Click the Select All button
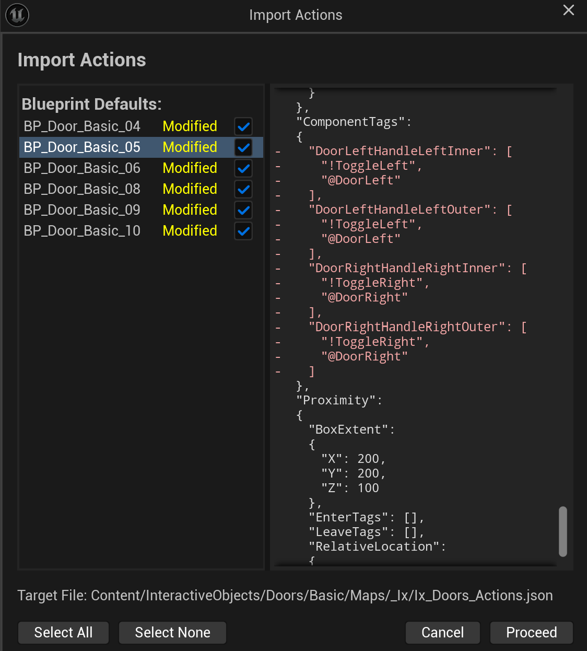This screenshot has width=587, height=651. click(x=63, y=633)
